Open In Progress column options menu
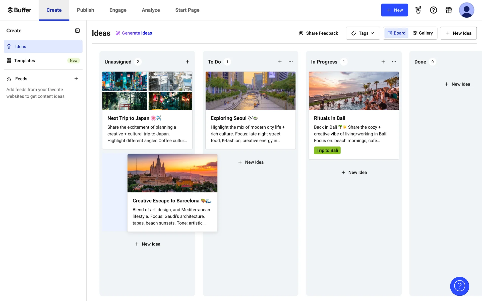 (x=394, y=62)
